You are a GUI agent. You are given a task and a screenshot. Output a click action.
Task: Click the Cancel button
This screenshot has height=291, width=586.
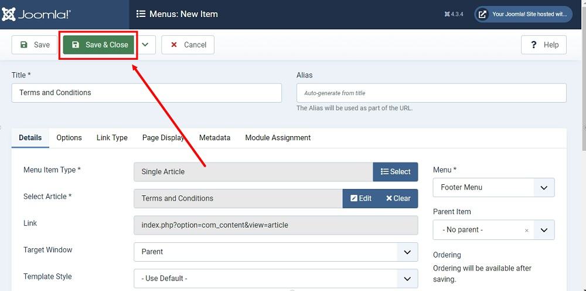pos(188,45)
